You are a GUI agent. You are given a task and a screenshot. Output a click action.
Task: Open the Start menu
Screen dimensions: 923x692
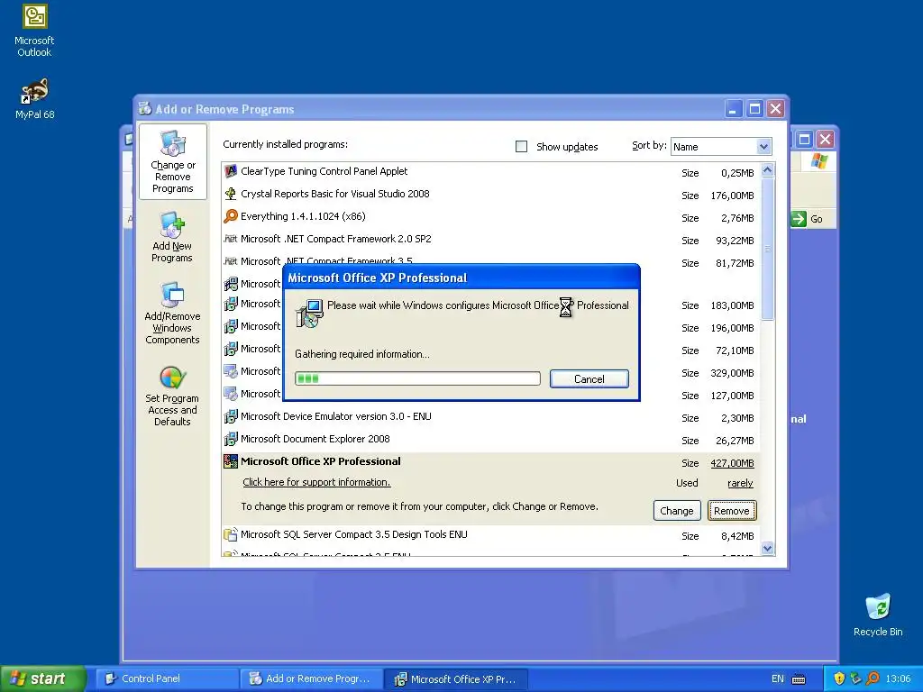pos(41,678)
